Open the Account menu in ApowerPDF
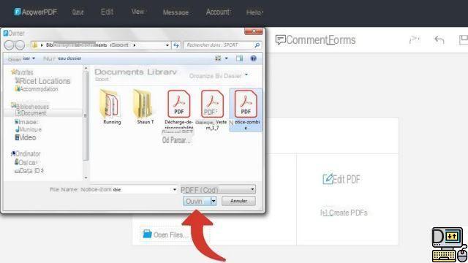The height and width of the screenshot is (263, 468). tap(218, 12)
